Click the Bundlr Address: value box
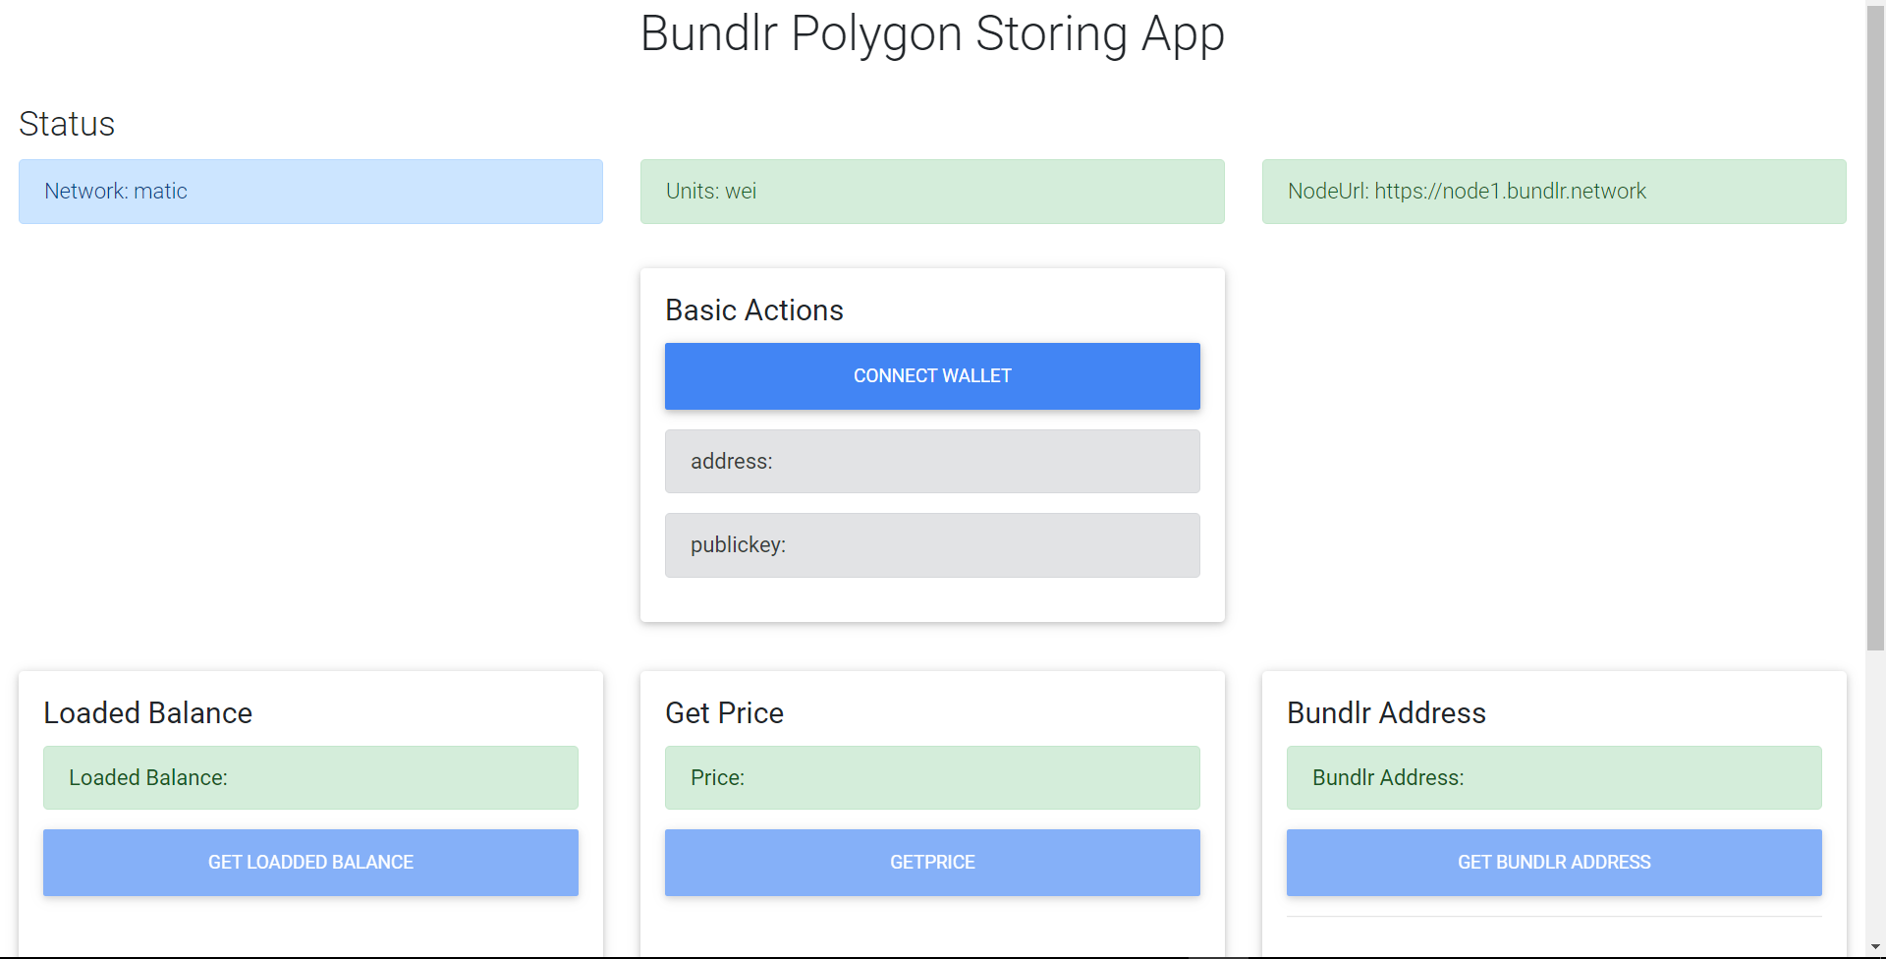Image resolution: width=1886 pixels, height=959 pixels. tap(1554, 778)
